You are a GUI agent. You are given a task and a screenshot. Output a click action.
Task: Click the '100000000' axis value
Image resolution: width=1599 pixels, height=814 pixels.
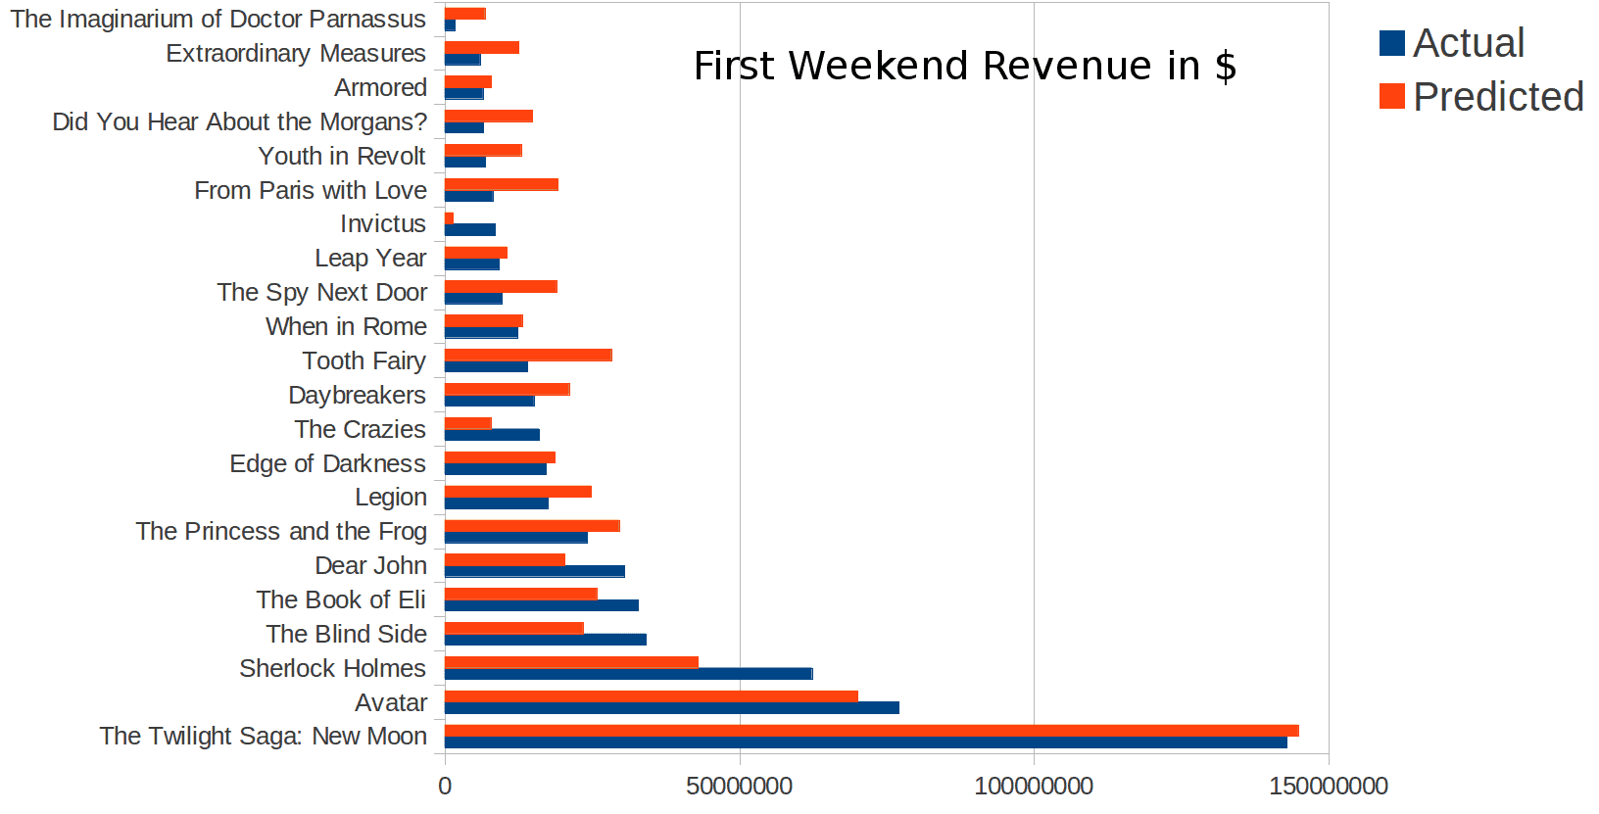pyautogui.click(x=1034, y=786)
